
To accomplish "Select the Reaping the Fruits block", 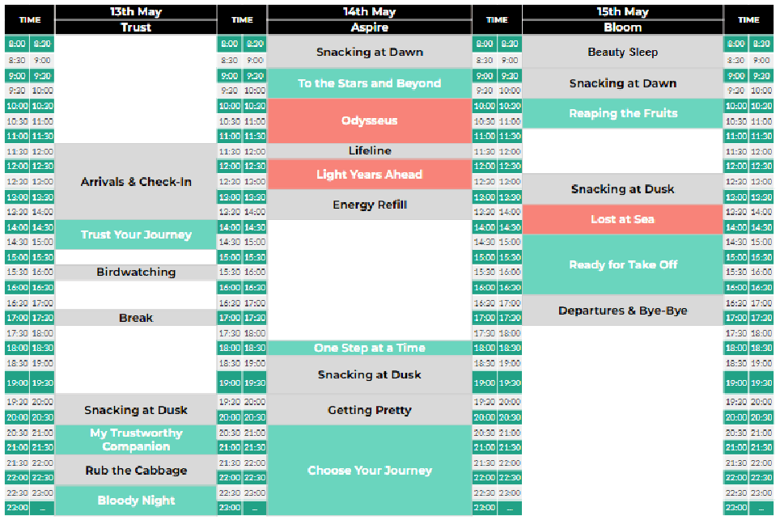I will tap(622, 113).
